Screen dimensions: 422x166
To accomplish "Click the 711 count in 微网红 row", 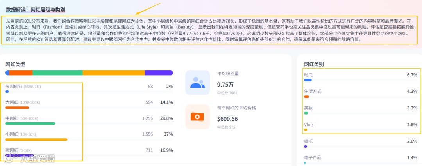I will click(x=149, y=150).
